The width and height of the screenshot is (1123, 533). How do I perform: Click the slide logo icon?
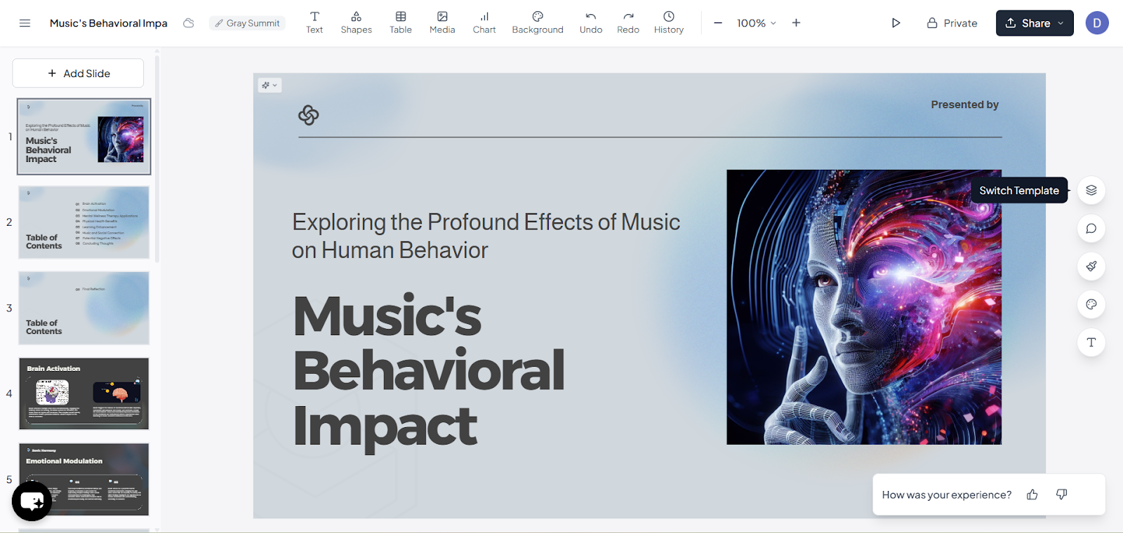tap(309, 115)
